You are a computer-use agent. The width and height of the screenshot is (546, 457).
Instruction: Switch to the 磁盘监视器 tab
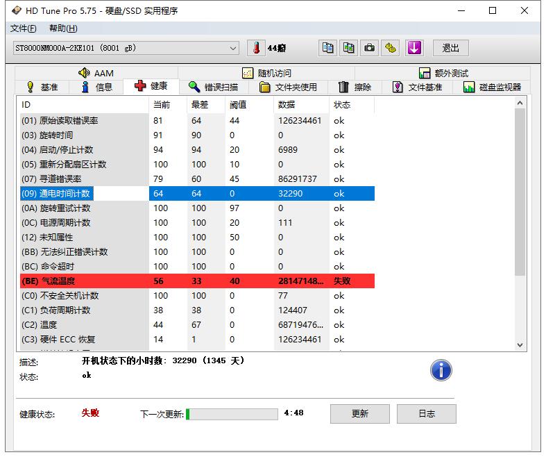tap(492, 87)
